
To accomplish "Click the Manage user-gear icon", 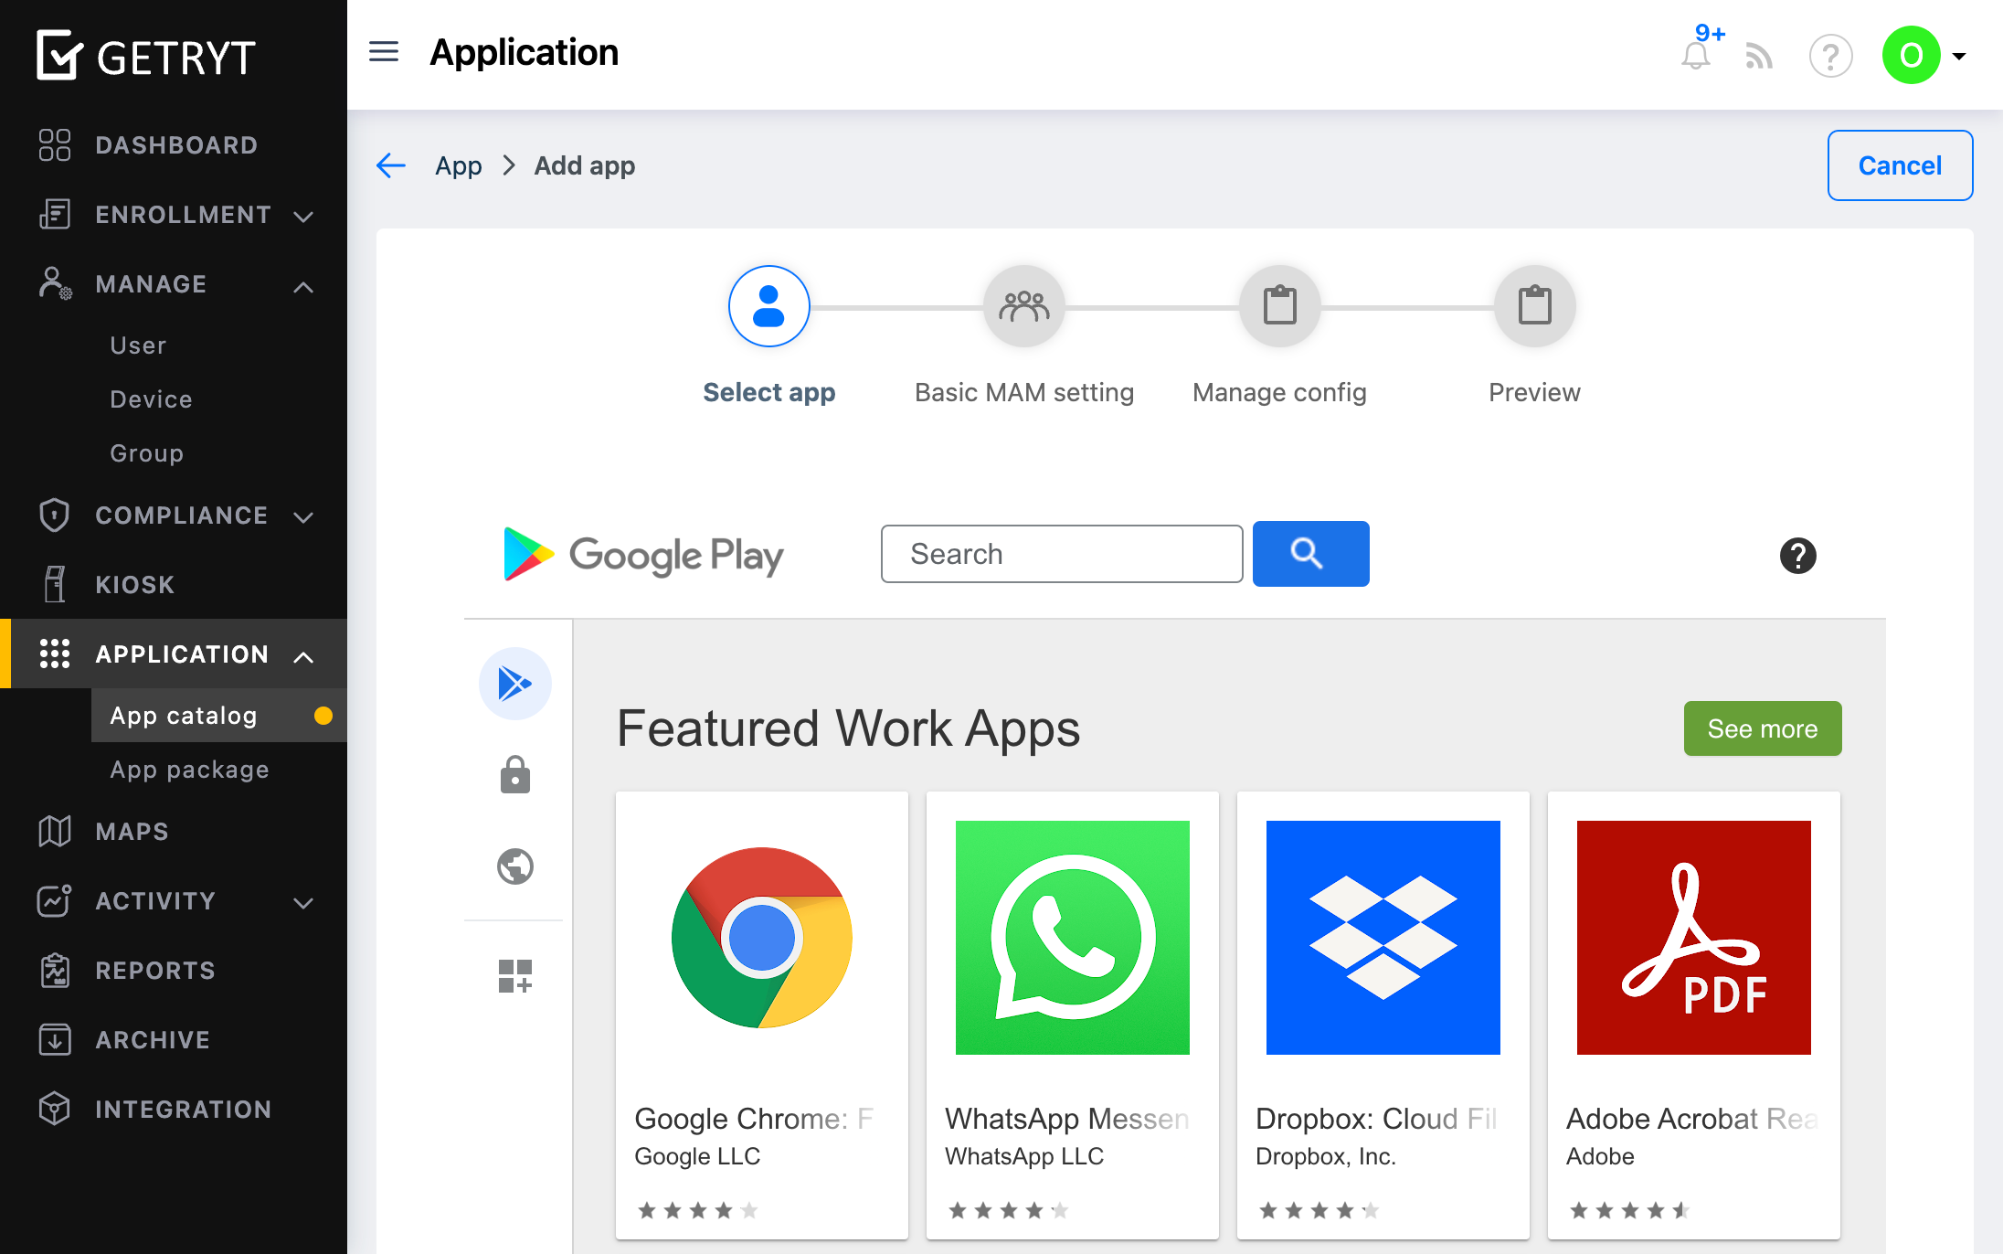I will [55, 283].
